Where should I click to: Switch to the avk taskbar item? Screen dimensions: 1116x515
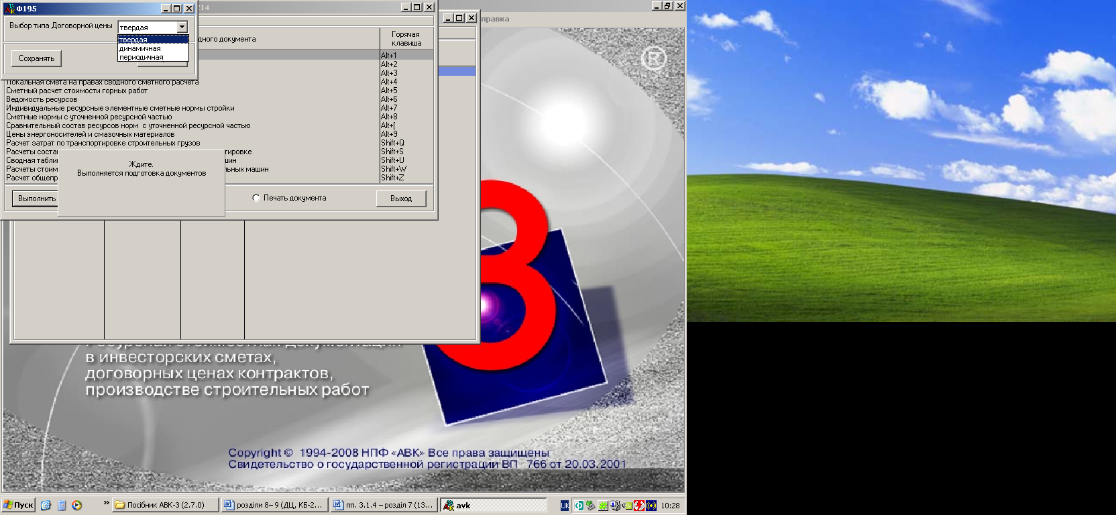(x=494, y=505)
